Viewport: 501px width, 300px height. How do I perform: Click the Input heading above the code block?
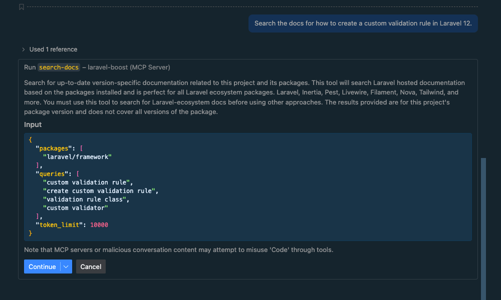tap(33, 124)
